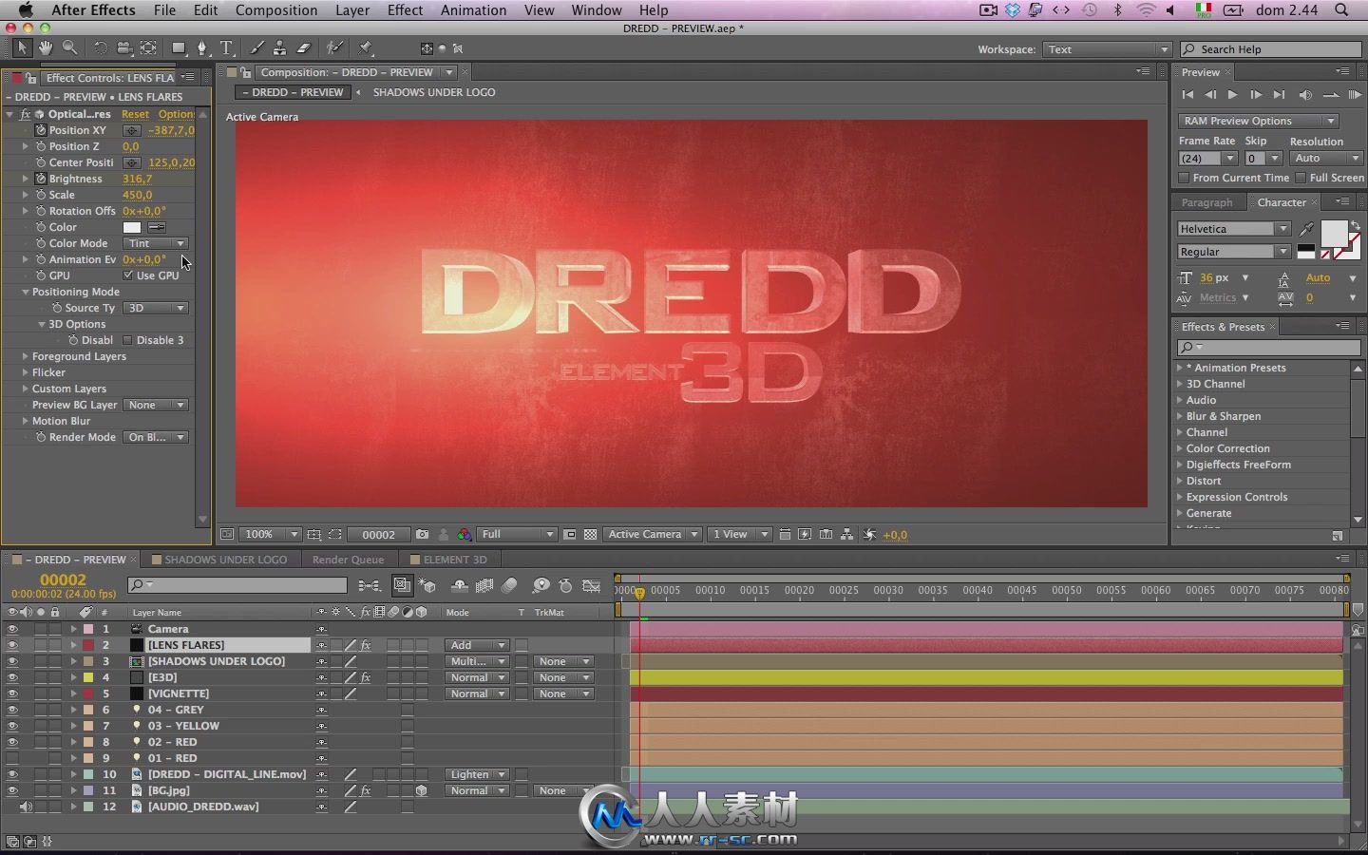Play the preview
This screenshot has width=1368, height=855.
[x=1232, y=94]
